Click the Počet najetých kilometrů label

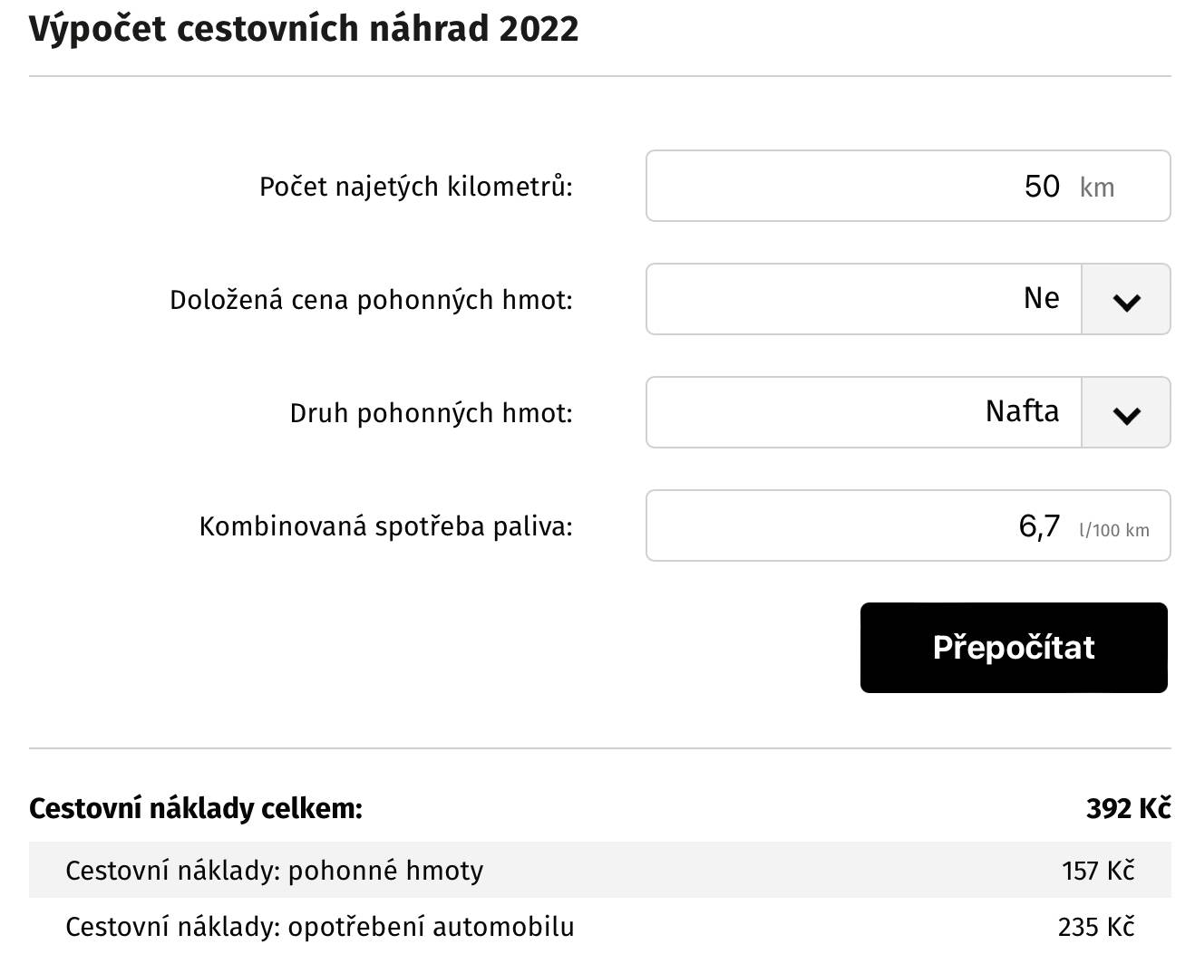coord(416,187)
